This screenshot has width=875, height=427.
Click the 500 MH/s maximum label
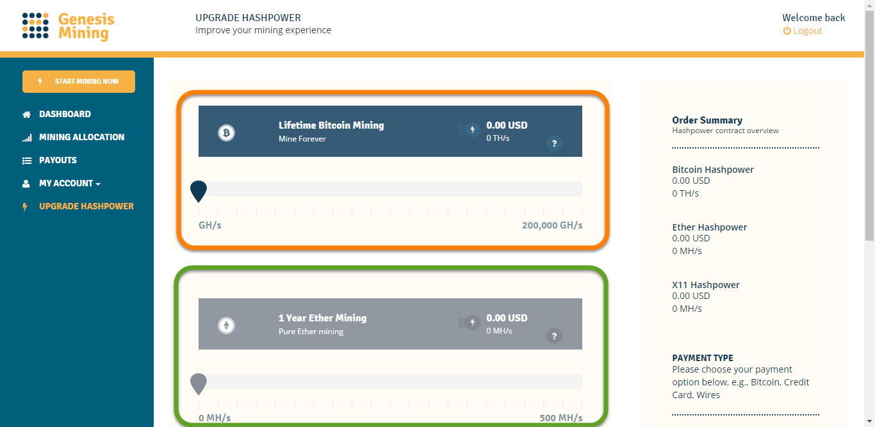[x=561, y=418]
